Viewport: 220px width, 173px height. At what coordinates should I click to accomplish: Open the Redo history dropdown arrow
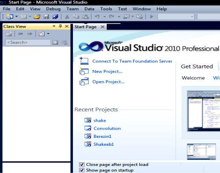click(x=119, y=17)
